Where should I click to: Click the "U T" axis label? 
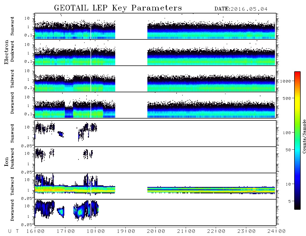pyautogui.click(x=13, y=231)
